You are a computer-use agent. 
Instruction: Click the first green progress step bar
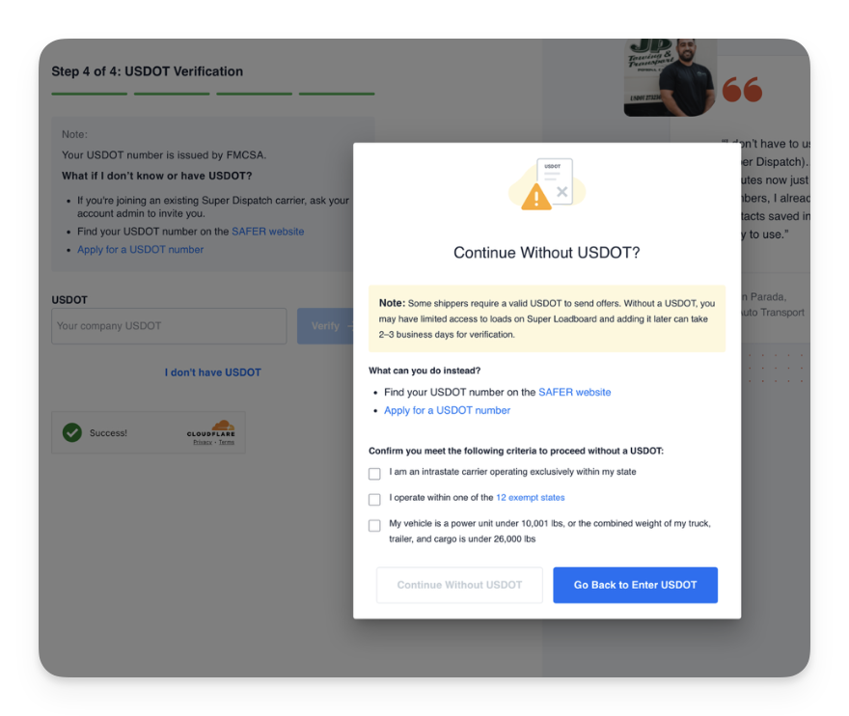point(90,94)
